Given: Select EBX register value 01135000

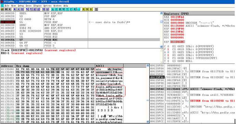Looking at the screenshot, I should (177, 26).
